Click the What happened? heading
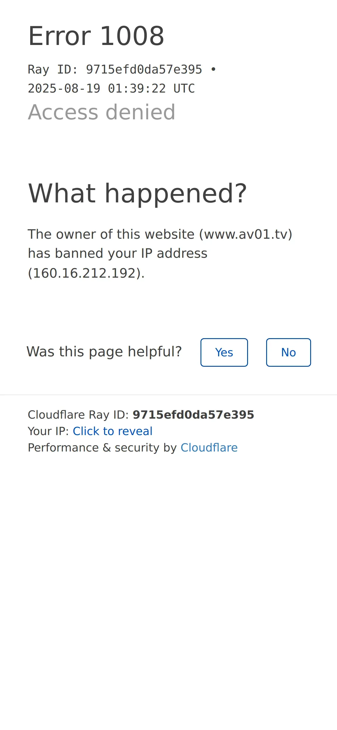Screen dimensions: 337x730 coord(137,193)
